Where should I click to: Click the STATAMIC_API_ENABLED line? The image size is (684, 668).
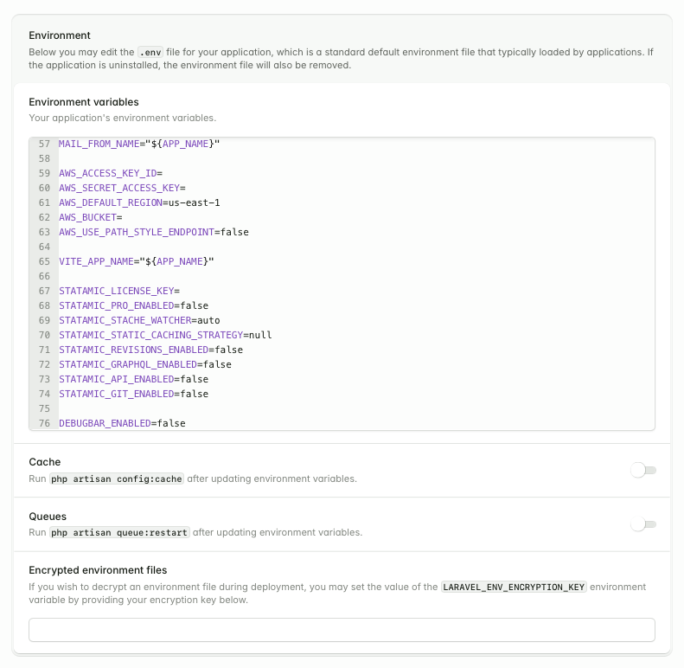tap(133, 379)
